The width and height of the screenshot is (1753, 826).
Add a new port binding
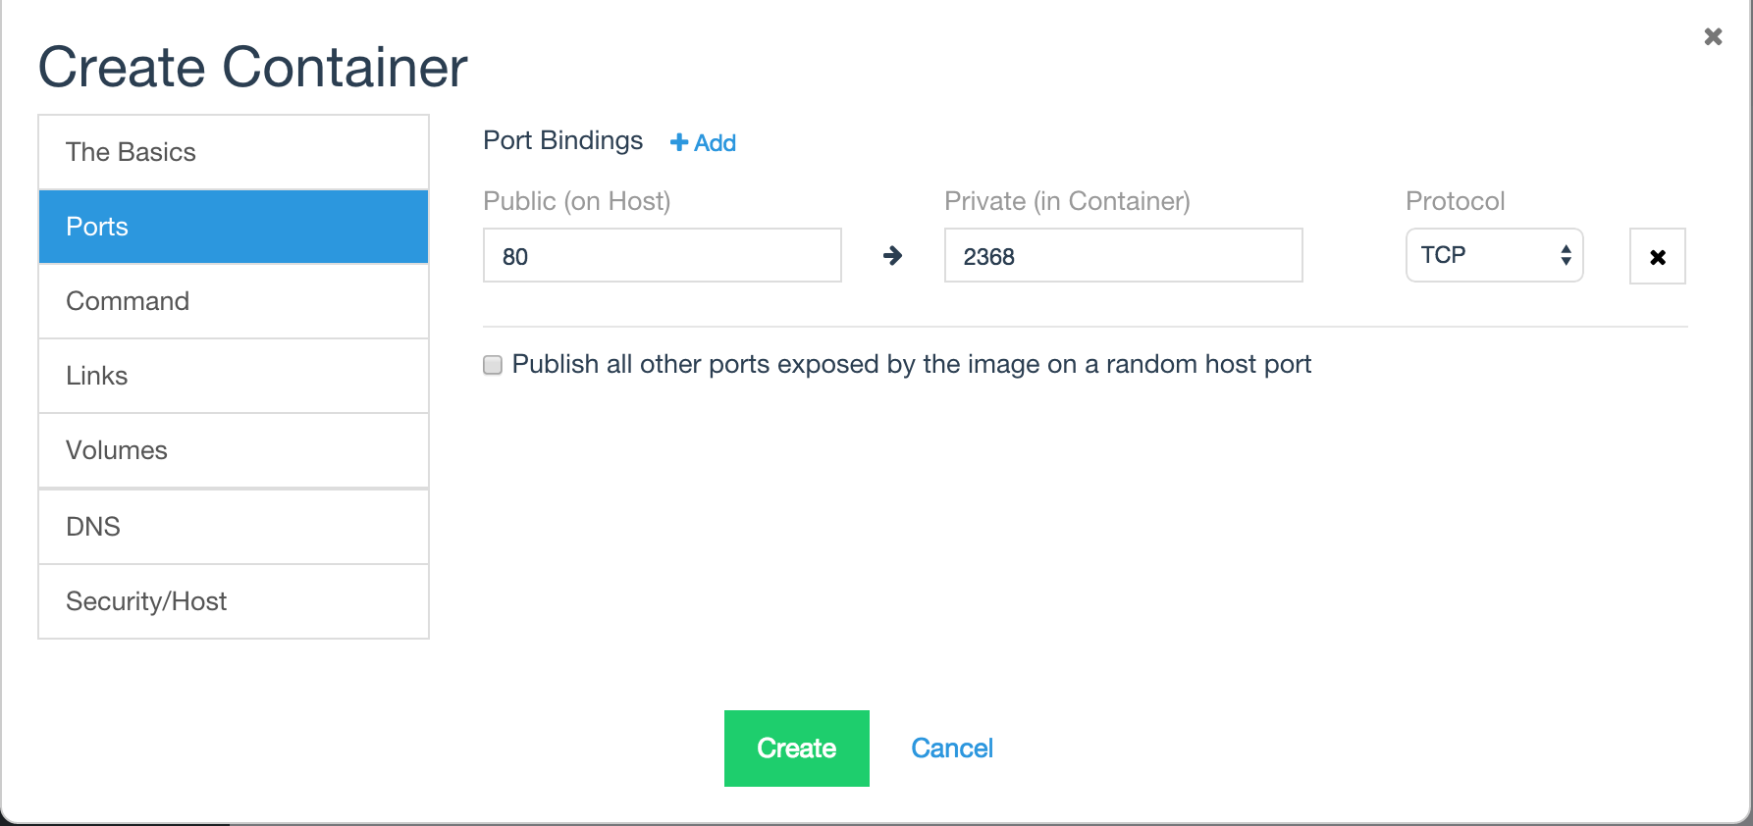click(703, 143)
